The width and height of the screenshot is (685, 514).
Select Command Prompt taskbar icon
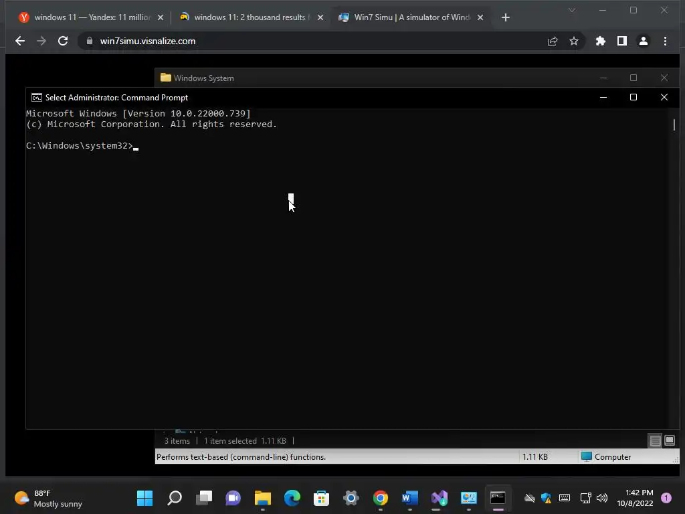pyautogui.click(x=498, y=498)
